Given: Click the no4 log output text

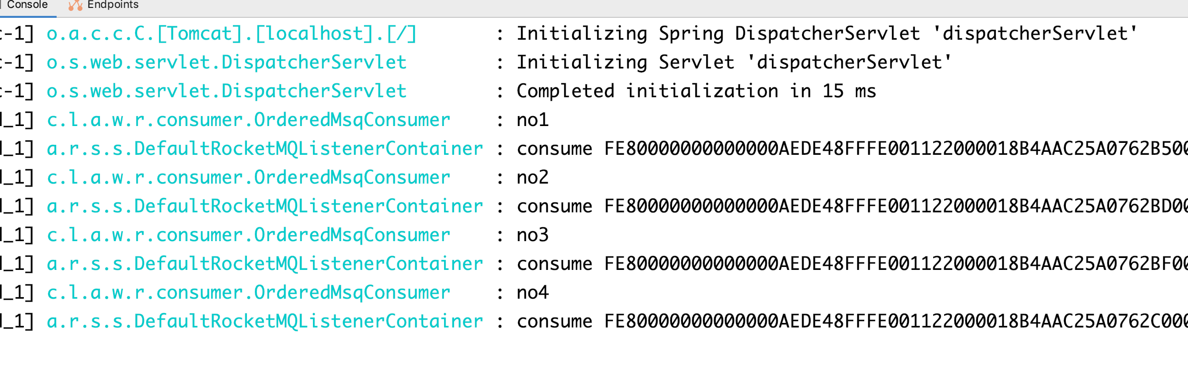Looking at the screenshot, I should [x=532, y=292].
